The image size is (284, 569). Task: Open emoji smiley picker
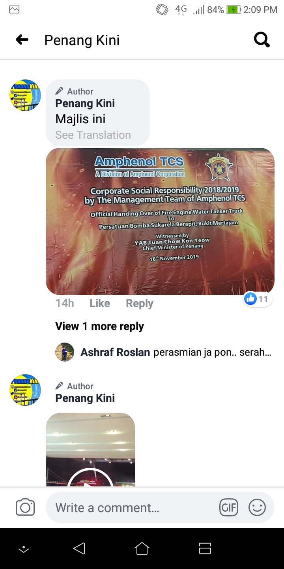coord(257,507)
